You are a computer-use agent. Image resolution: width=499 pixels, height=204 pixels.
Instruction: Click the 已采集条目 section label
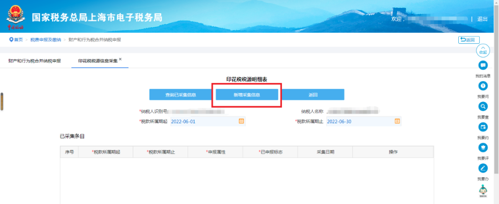coord(72,136)
